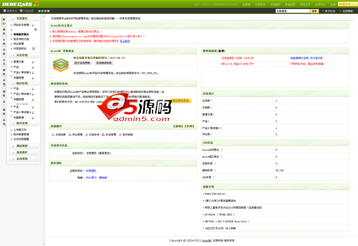358x246 pixels.
Task: Click 【管理】 in the 快捷操作 header
Action: tap(189, 126)
